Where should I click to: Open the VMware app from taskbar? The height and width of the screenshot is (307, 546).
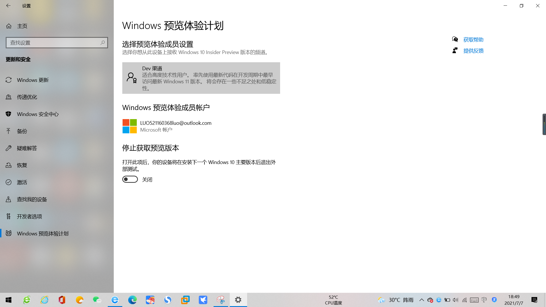[x=185, y=300]
